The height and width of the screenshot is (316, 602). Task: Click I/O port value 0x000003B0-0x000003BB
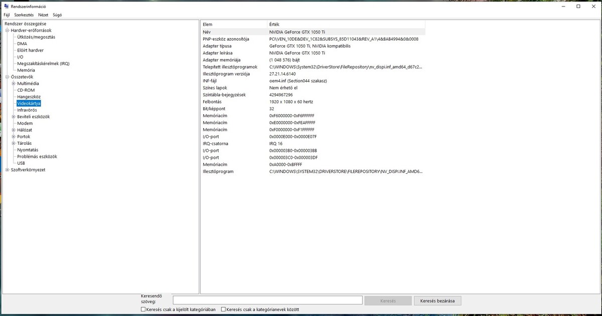click(x=293, y=151)
